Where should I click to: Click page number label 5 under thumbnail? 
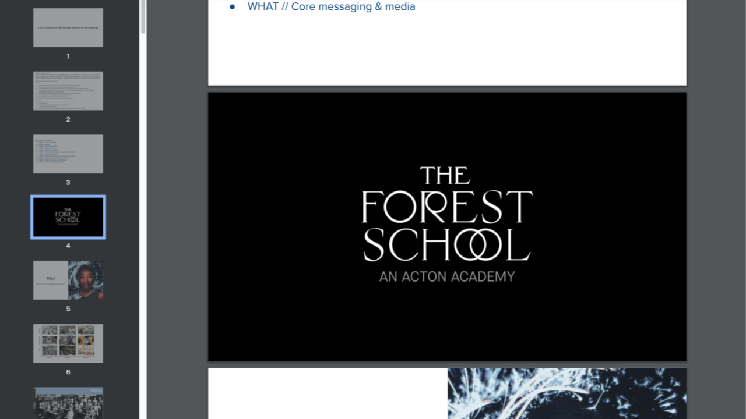click(68, 308)
